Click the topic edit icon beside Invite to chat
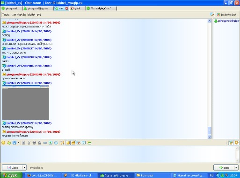240x178 pixels. tap(212, 14)
